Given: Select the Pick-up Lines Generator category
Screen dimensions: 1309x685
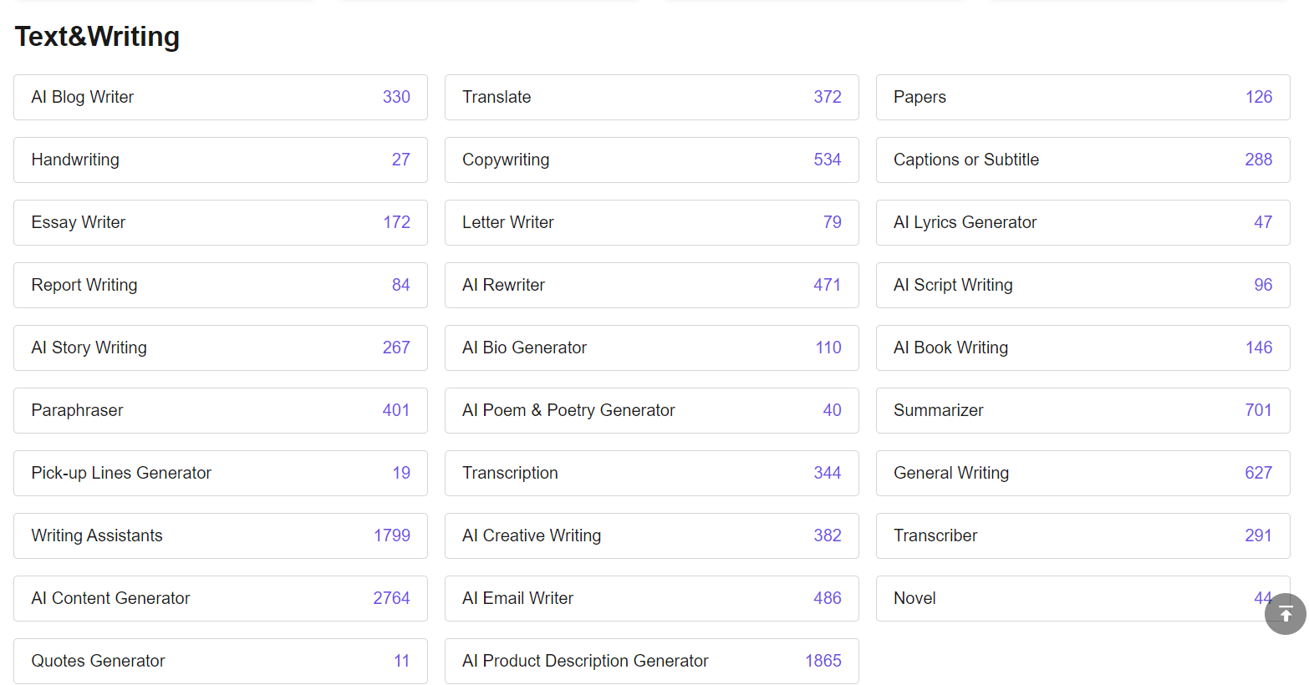Looking at the screenshot, I should point(221,473).
